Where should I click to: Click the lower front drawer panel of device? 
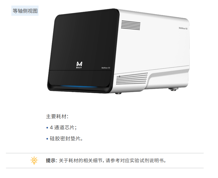[x=80, y=78]
